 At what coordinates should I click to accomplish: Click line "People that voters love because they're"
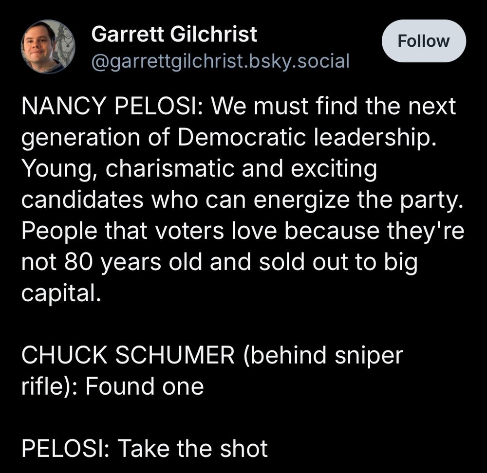point(243,231)
